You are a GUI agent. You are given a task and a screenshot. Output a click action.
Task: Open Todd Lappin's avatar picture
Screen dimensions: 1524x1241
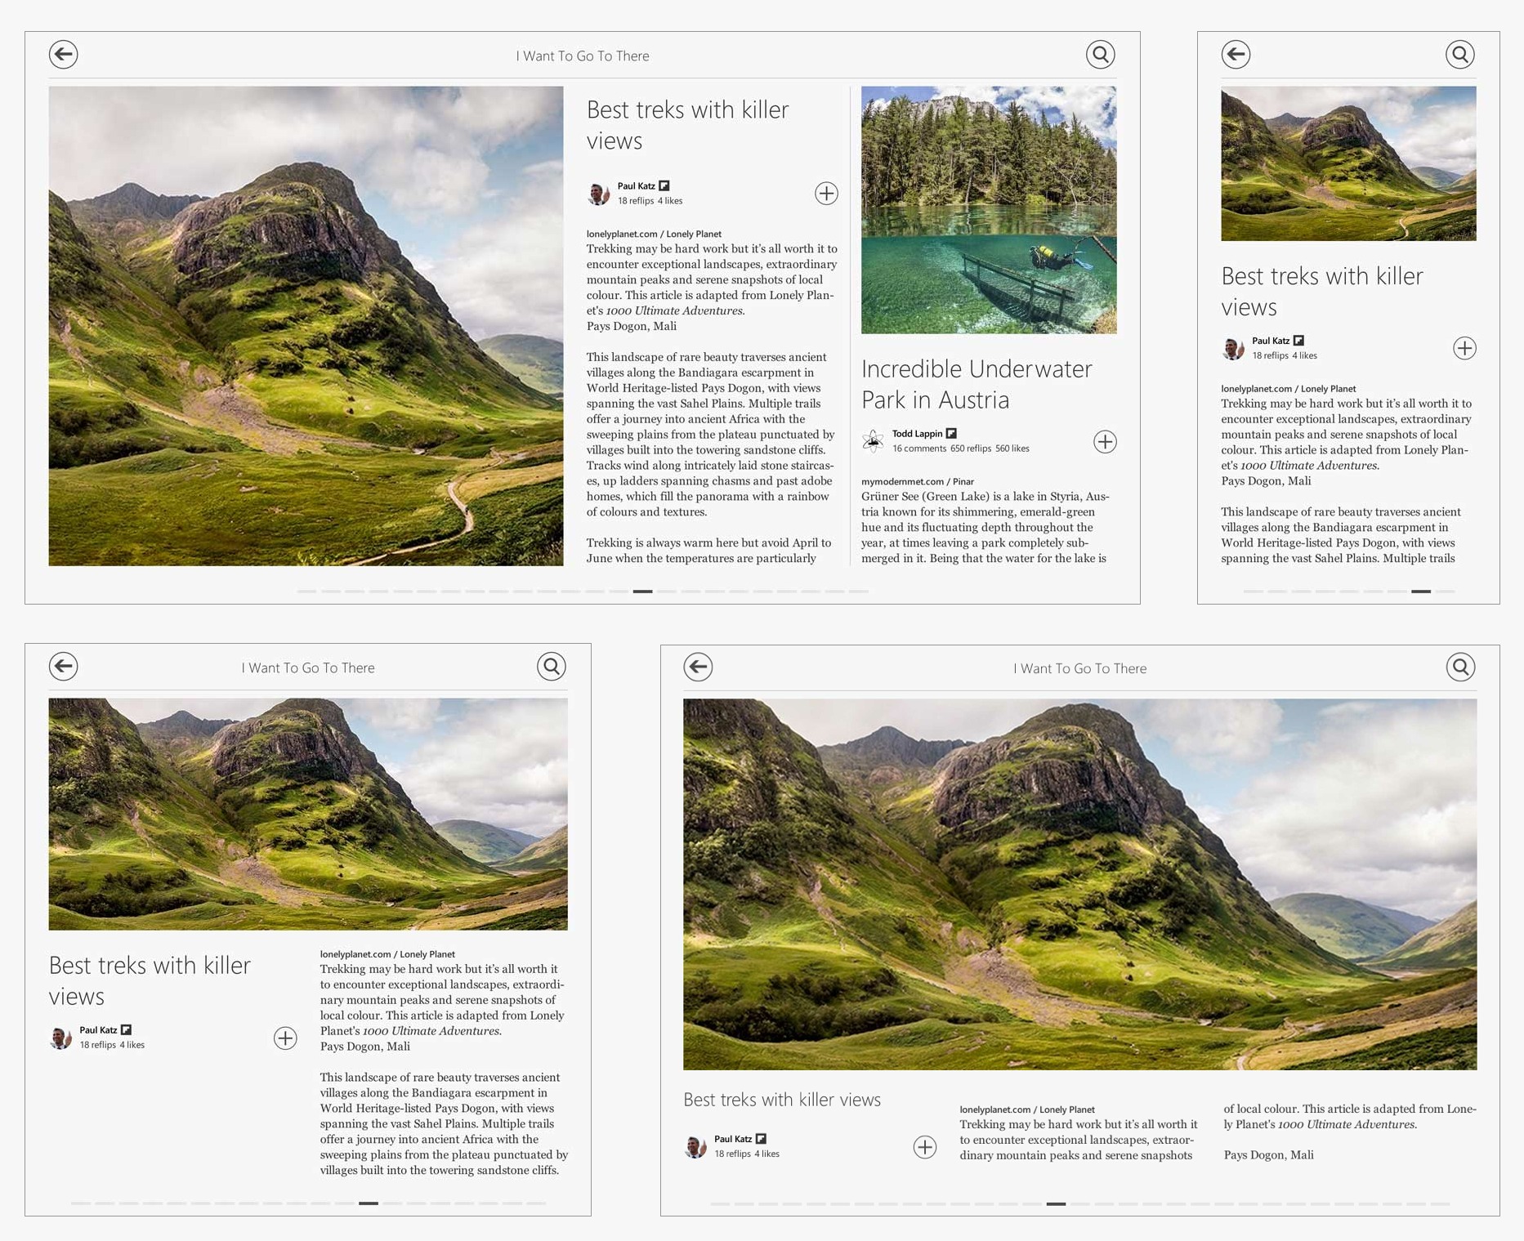coord(873,441)
